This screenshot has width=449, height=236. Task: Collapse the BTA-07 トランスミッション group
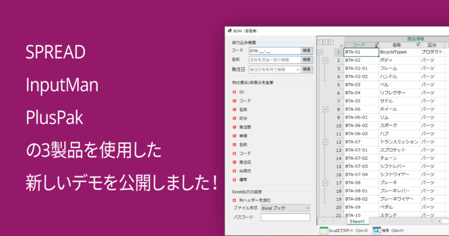[x=325, y=142]
